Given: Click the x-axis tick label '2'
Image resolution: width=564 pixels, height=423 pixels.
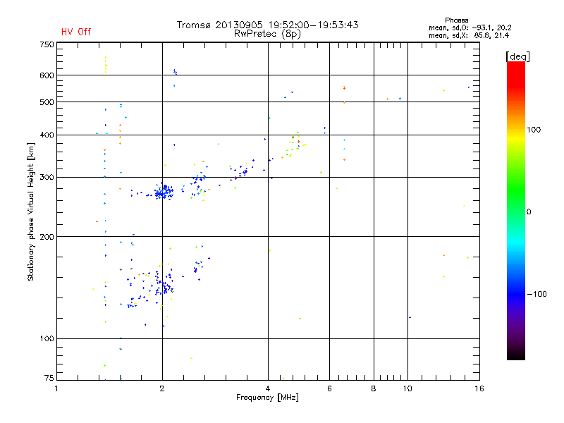Looking at the screenshot, I should pyautogui.click(x=162, y=388).
